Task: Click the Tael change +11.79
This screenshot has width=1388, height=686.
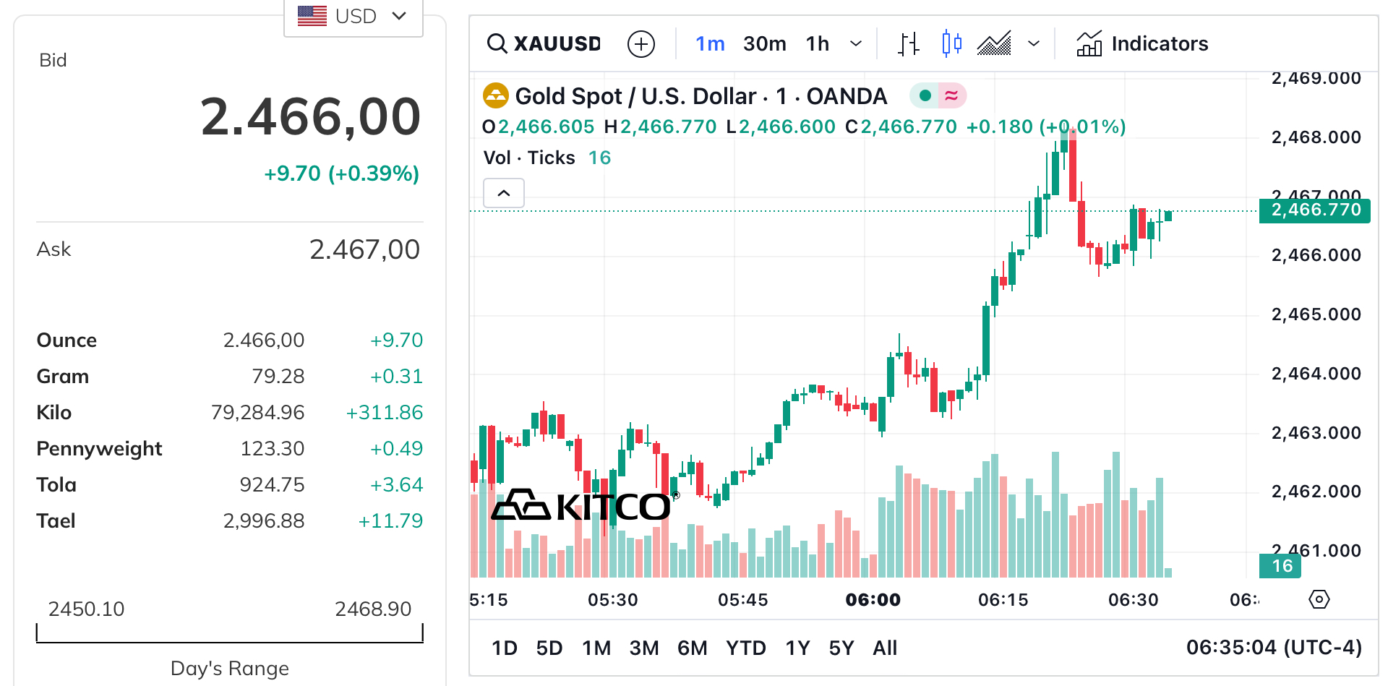Action: tap(390, 521)
